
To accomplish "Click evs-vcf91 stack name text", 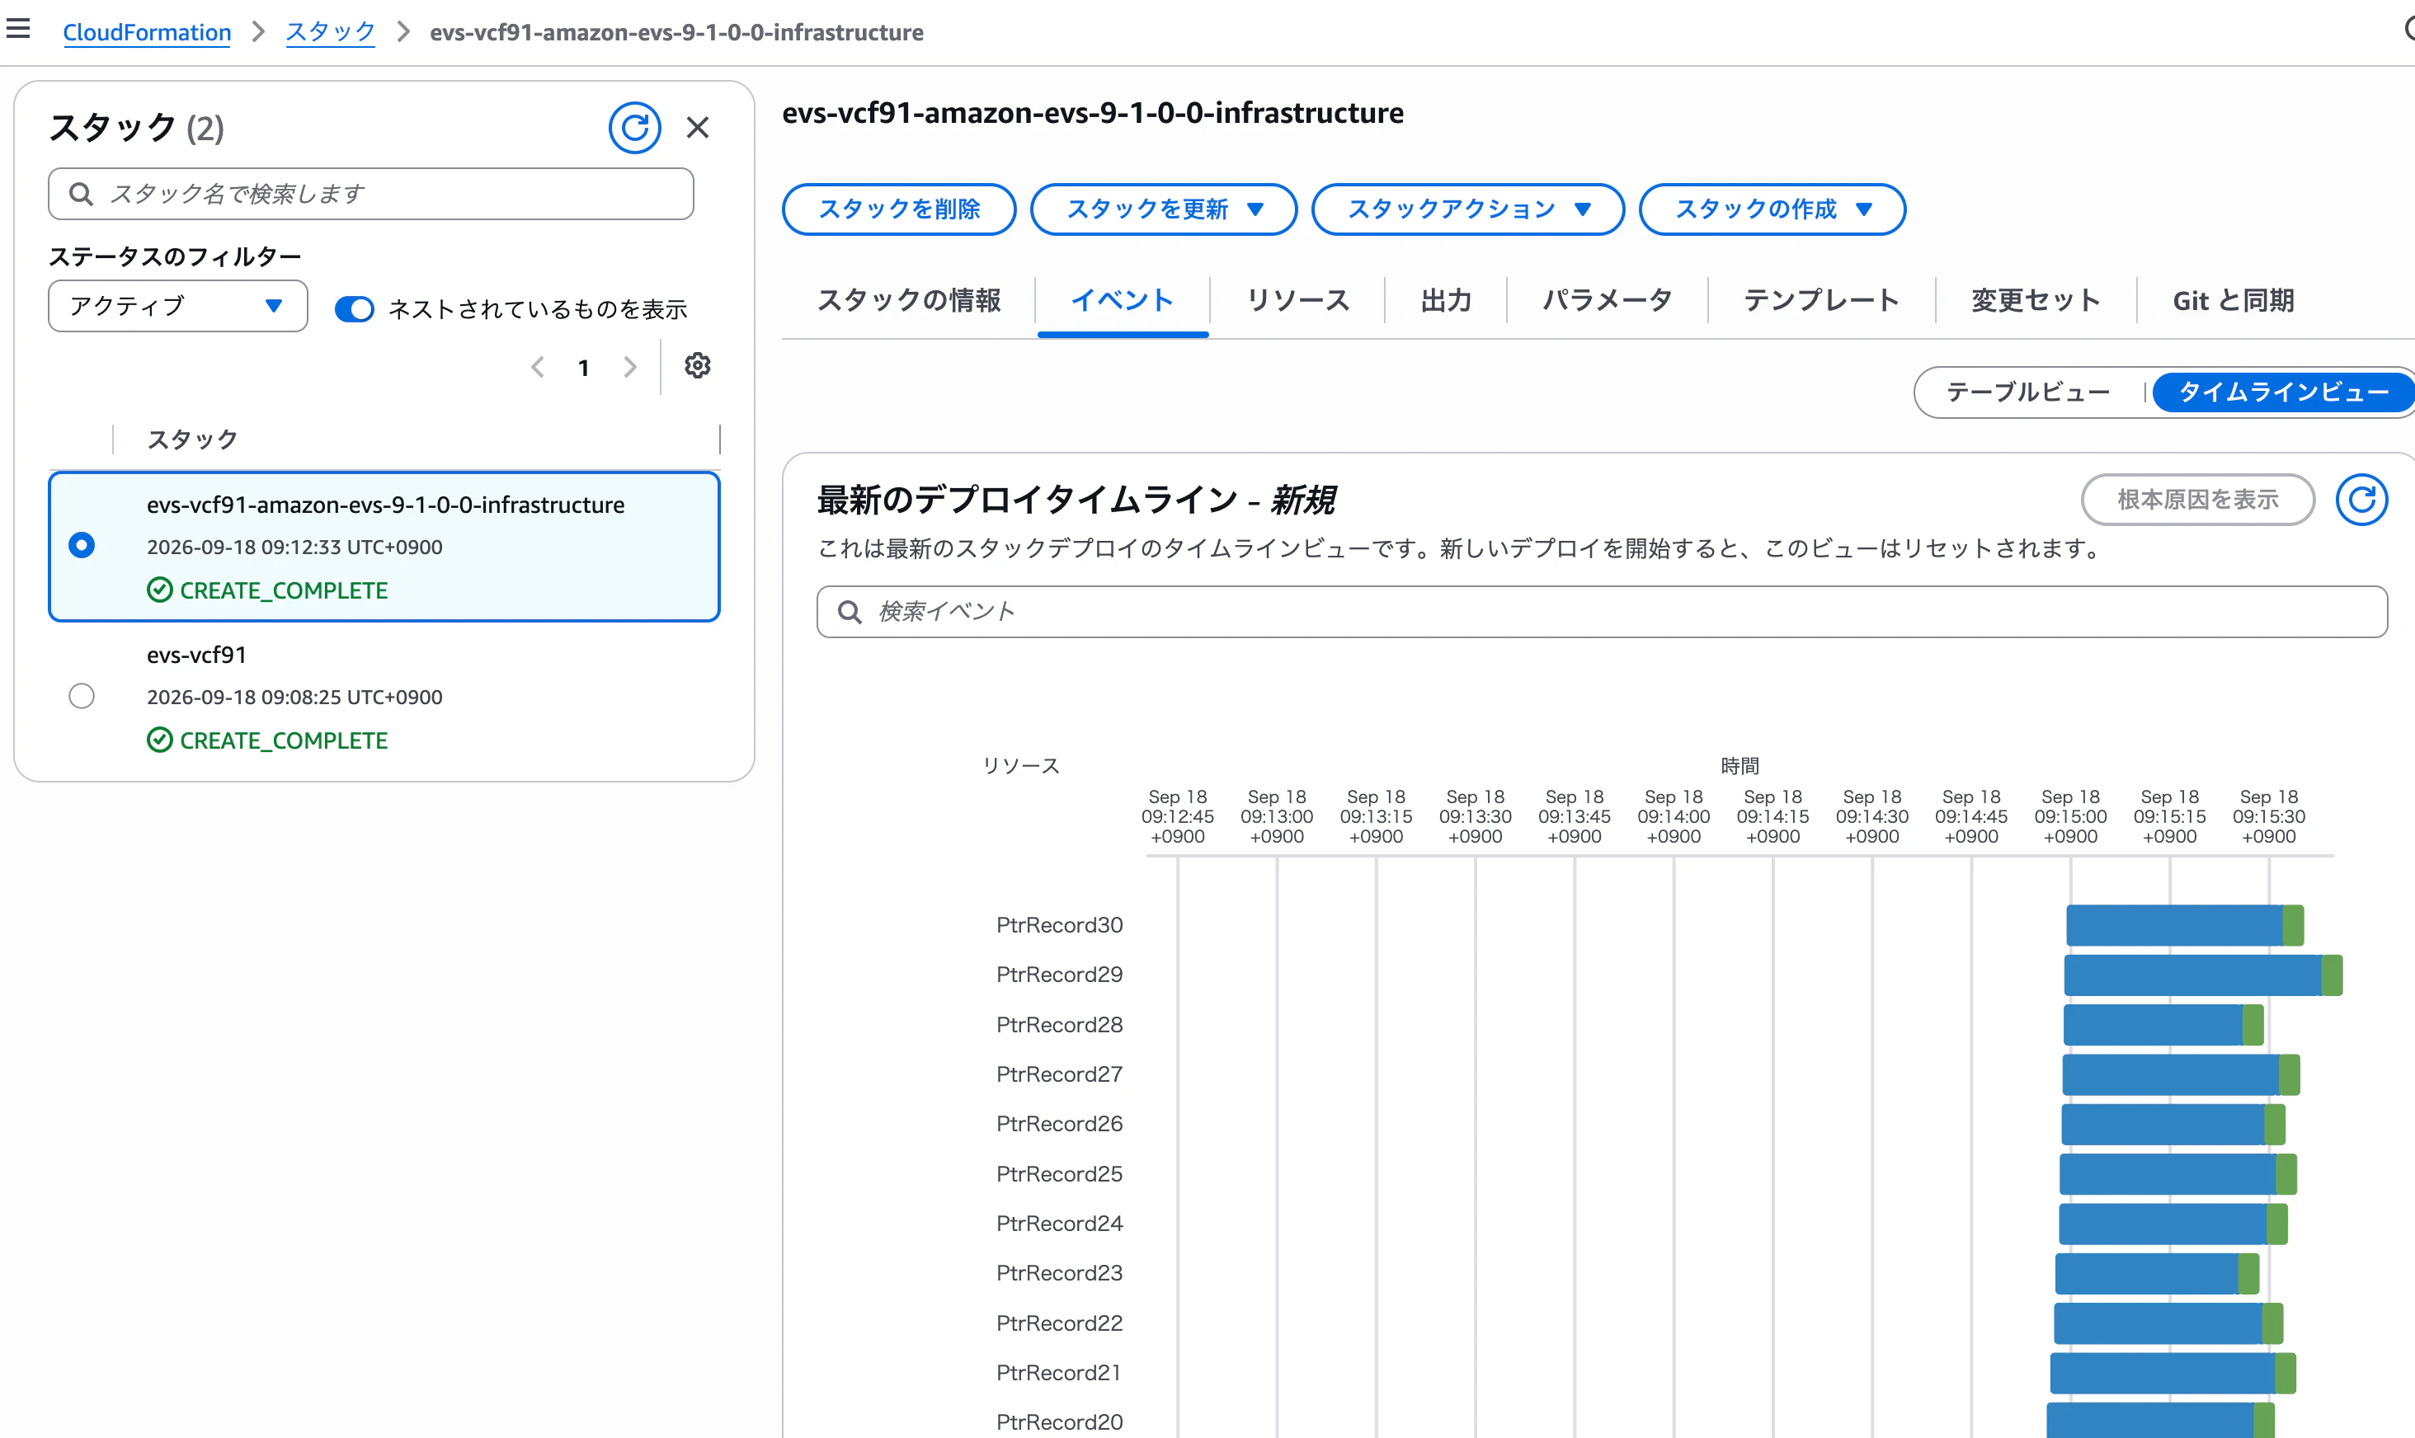I will coord(197,655).
